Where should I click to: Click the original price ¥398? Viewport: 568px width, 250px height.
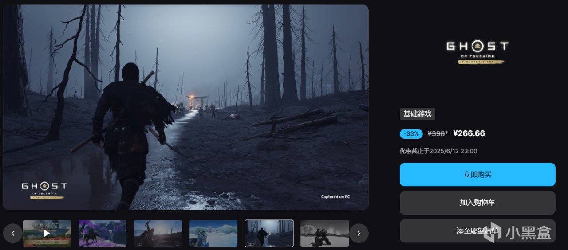(438, 133)
